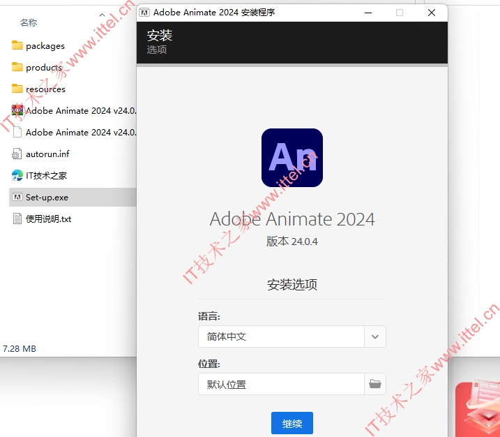500x437 pixels.
Task: Click the Adobe Animate An logo
Action: pyautogui.click(x=291, y=158)
